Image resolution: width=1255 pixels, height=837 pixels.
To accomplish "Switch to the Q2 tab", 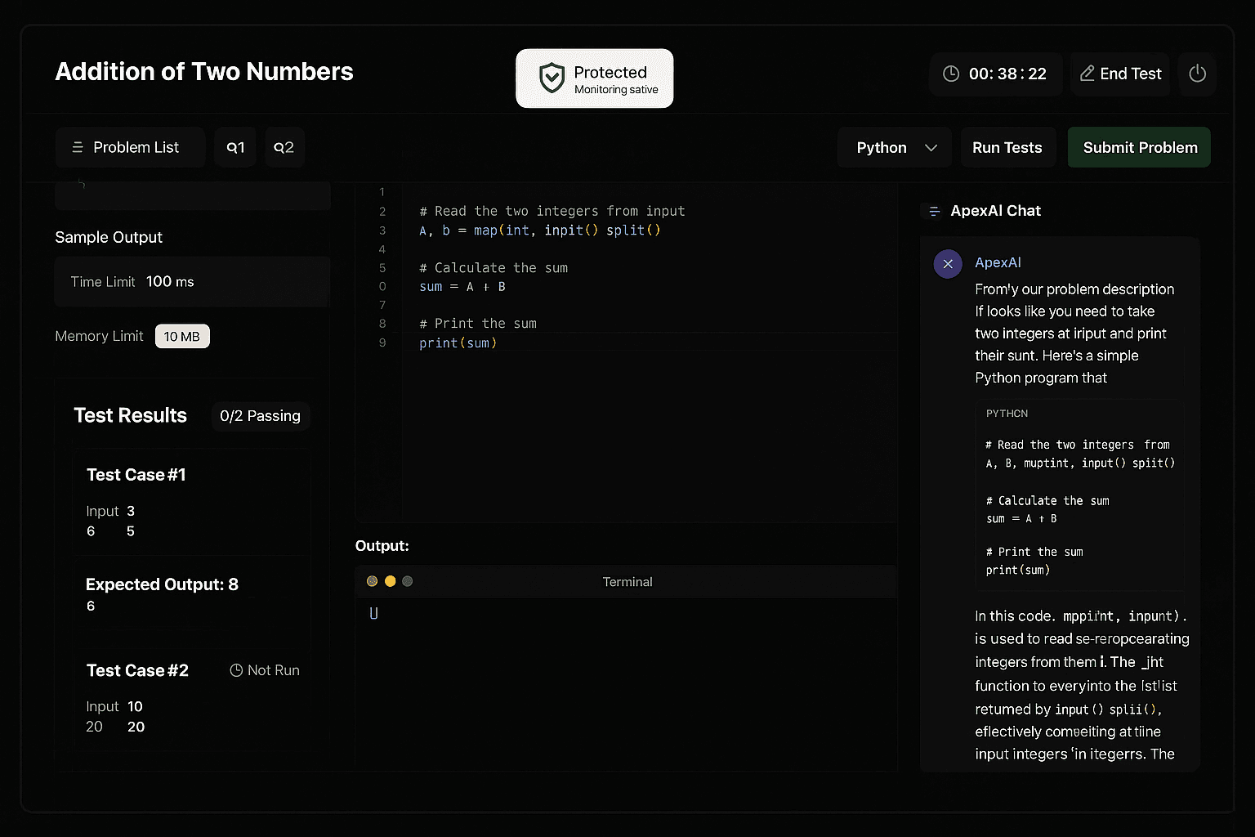I will (x=284, y=147).
